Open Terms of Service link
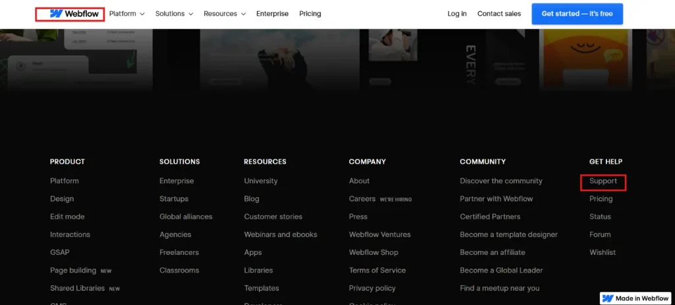Screen dimensions: 675x305 pyautogui.click(x=377, y=270)
